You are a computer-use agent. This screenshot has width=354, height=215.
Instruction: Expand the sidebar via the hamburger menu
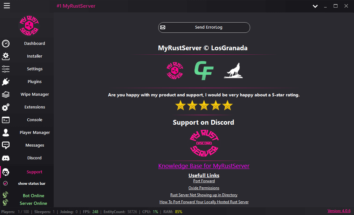[x=7, y=6]
